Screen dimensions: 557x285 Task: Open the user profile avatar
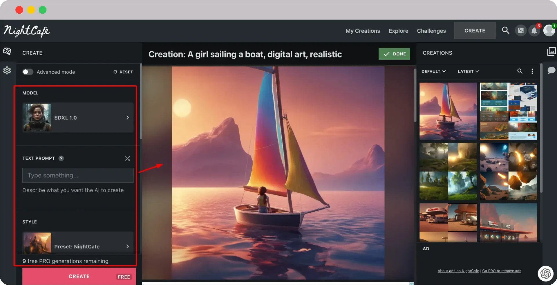(549, 30)
